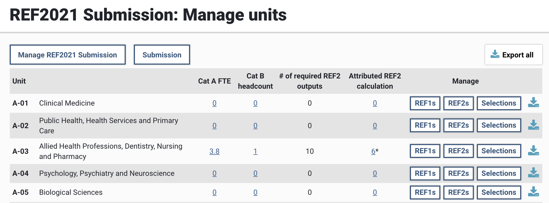The height and width of the screenshot is (203, 549).
Task: Open the Submission page button
Action: click(x=162, y=55)
